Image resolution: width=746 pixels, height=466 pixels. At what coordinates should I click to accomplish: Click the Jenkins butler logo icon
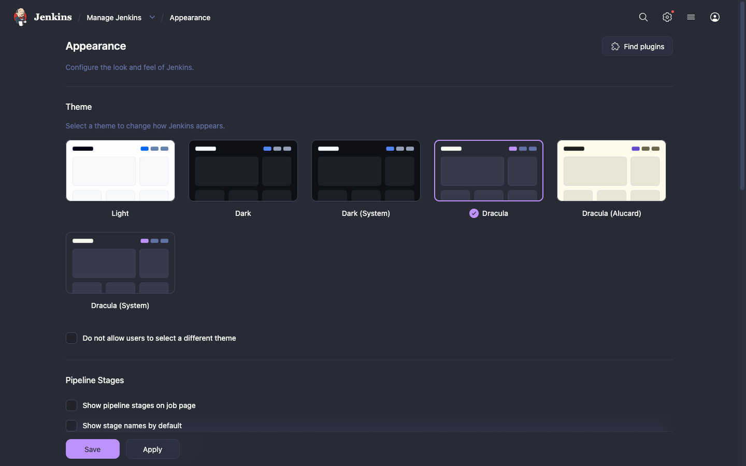click(x=20, y=17)
